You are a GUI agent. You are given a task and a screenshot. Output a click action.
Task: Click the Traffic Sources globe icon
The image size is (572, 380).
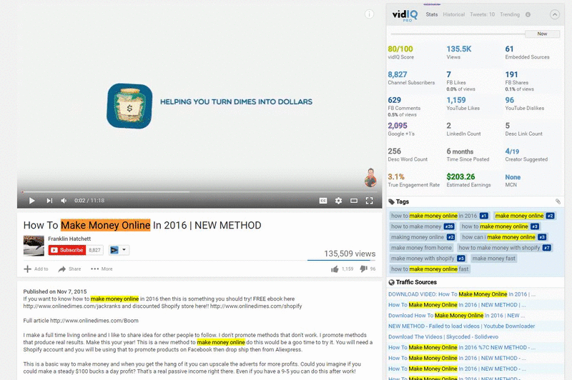coord(391,282)
